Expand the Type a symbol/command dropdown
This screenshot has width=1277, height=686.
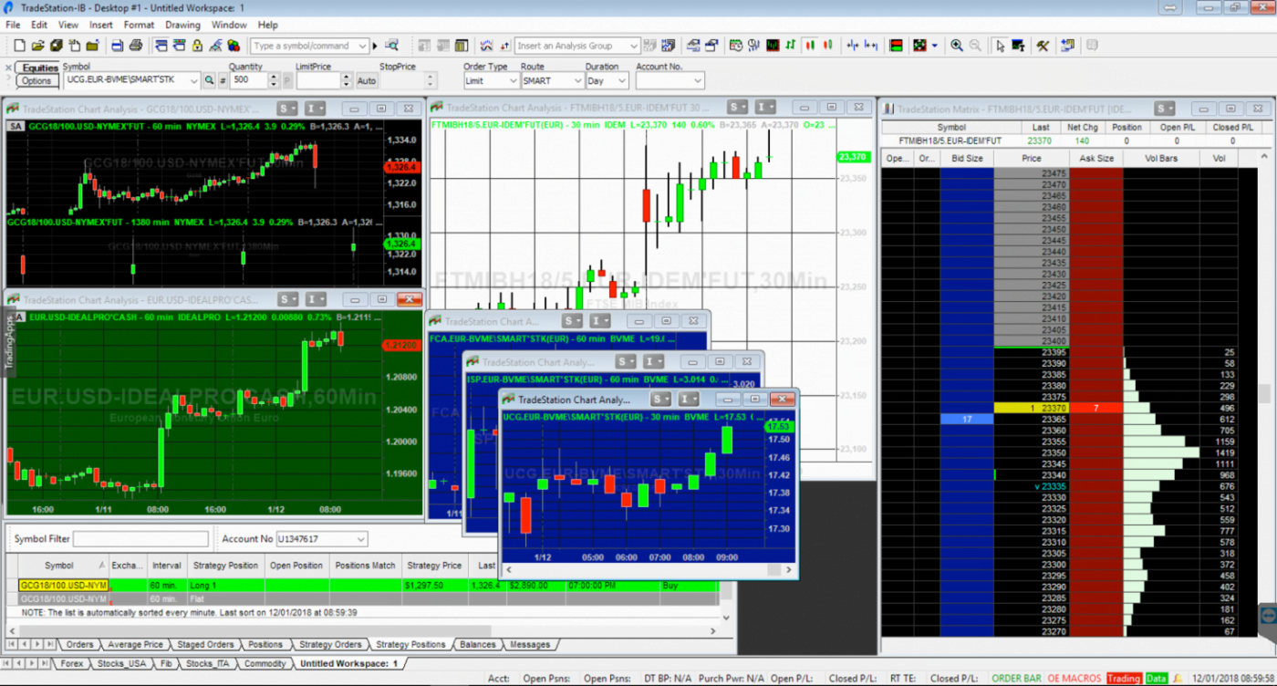click(x=362, y=46)
